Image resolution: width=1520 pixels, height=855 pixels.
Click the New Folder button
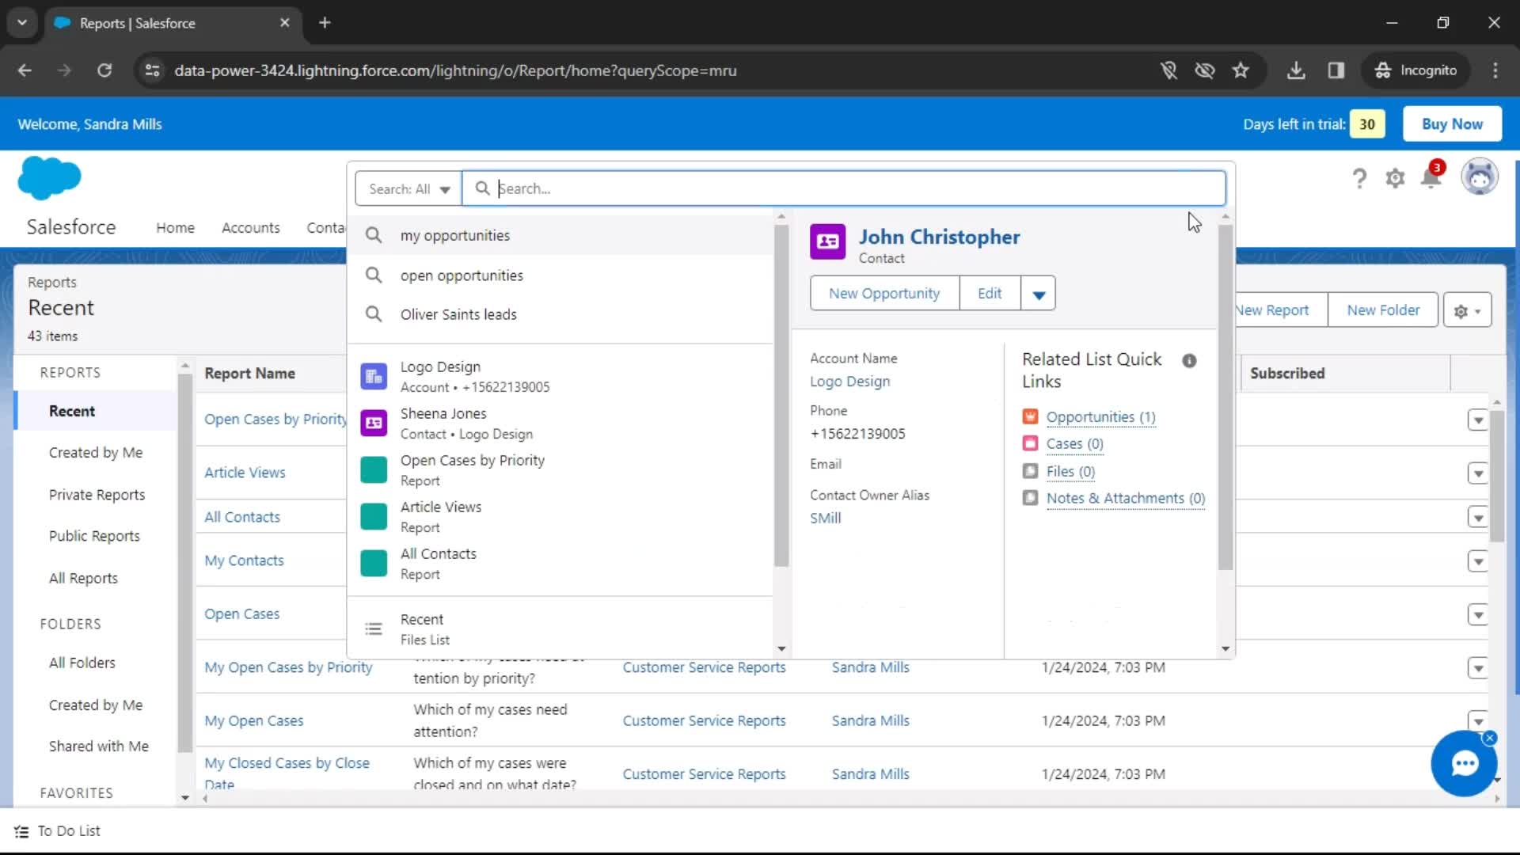point(1383,310)
